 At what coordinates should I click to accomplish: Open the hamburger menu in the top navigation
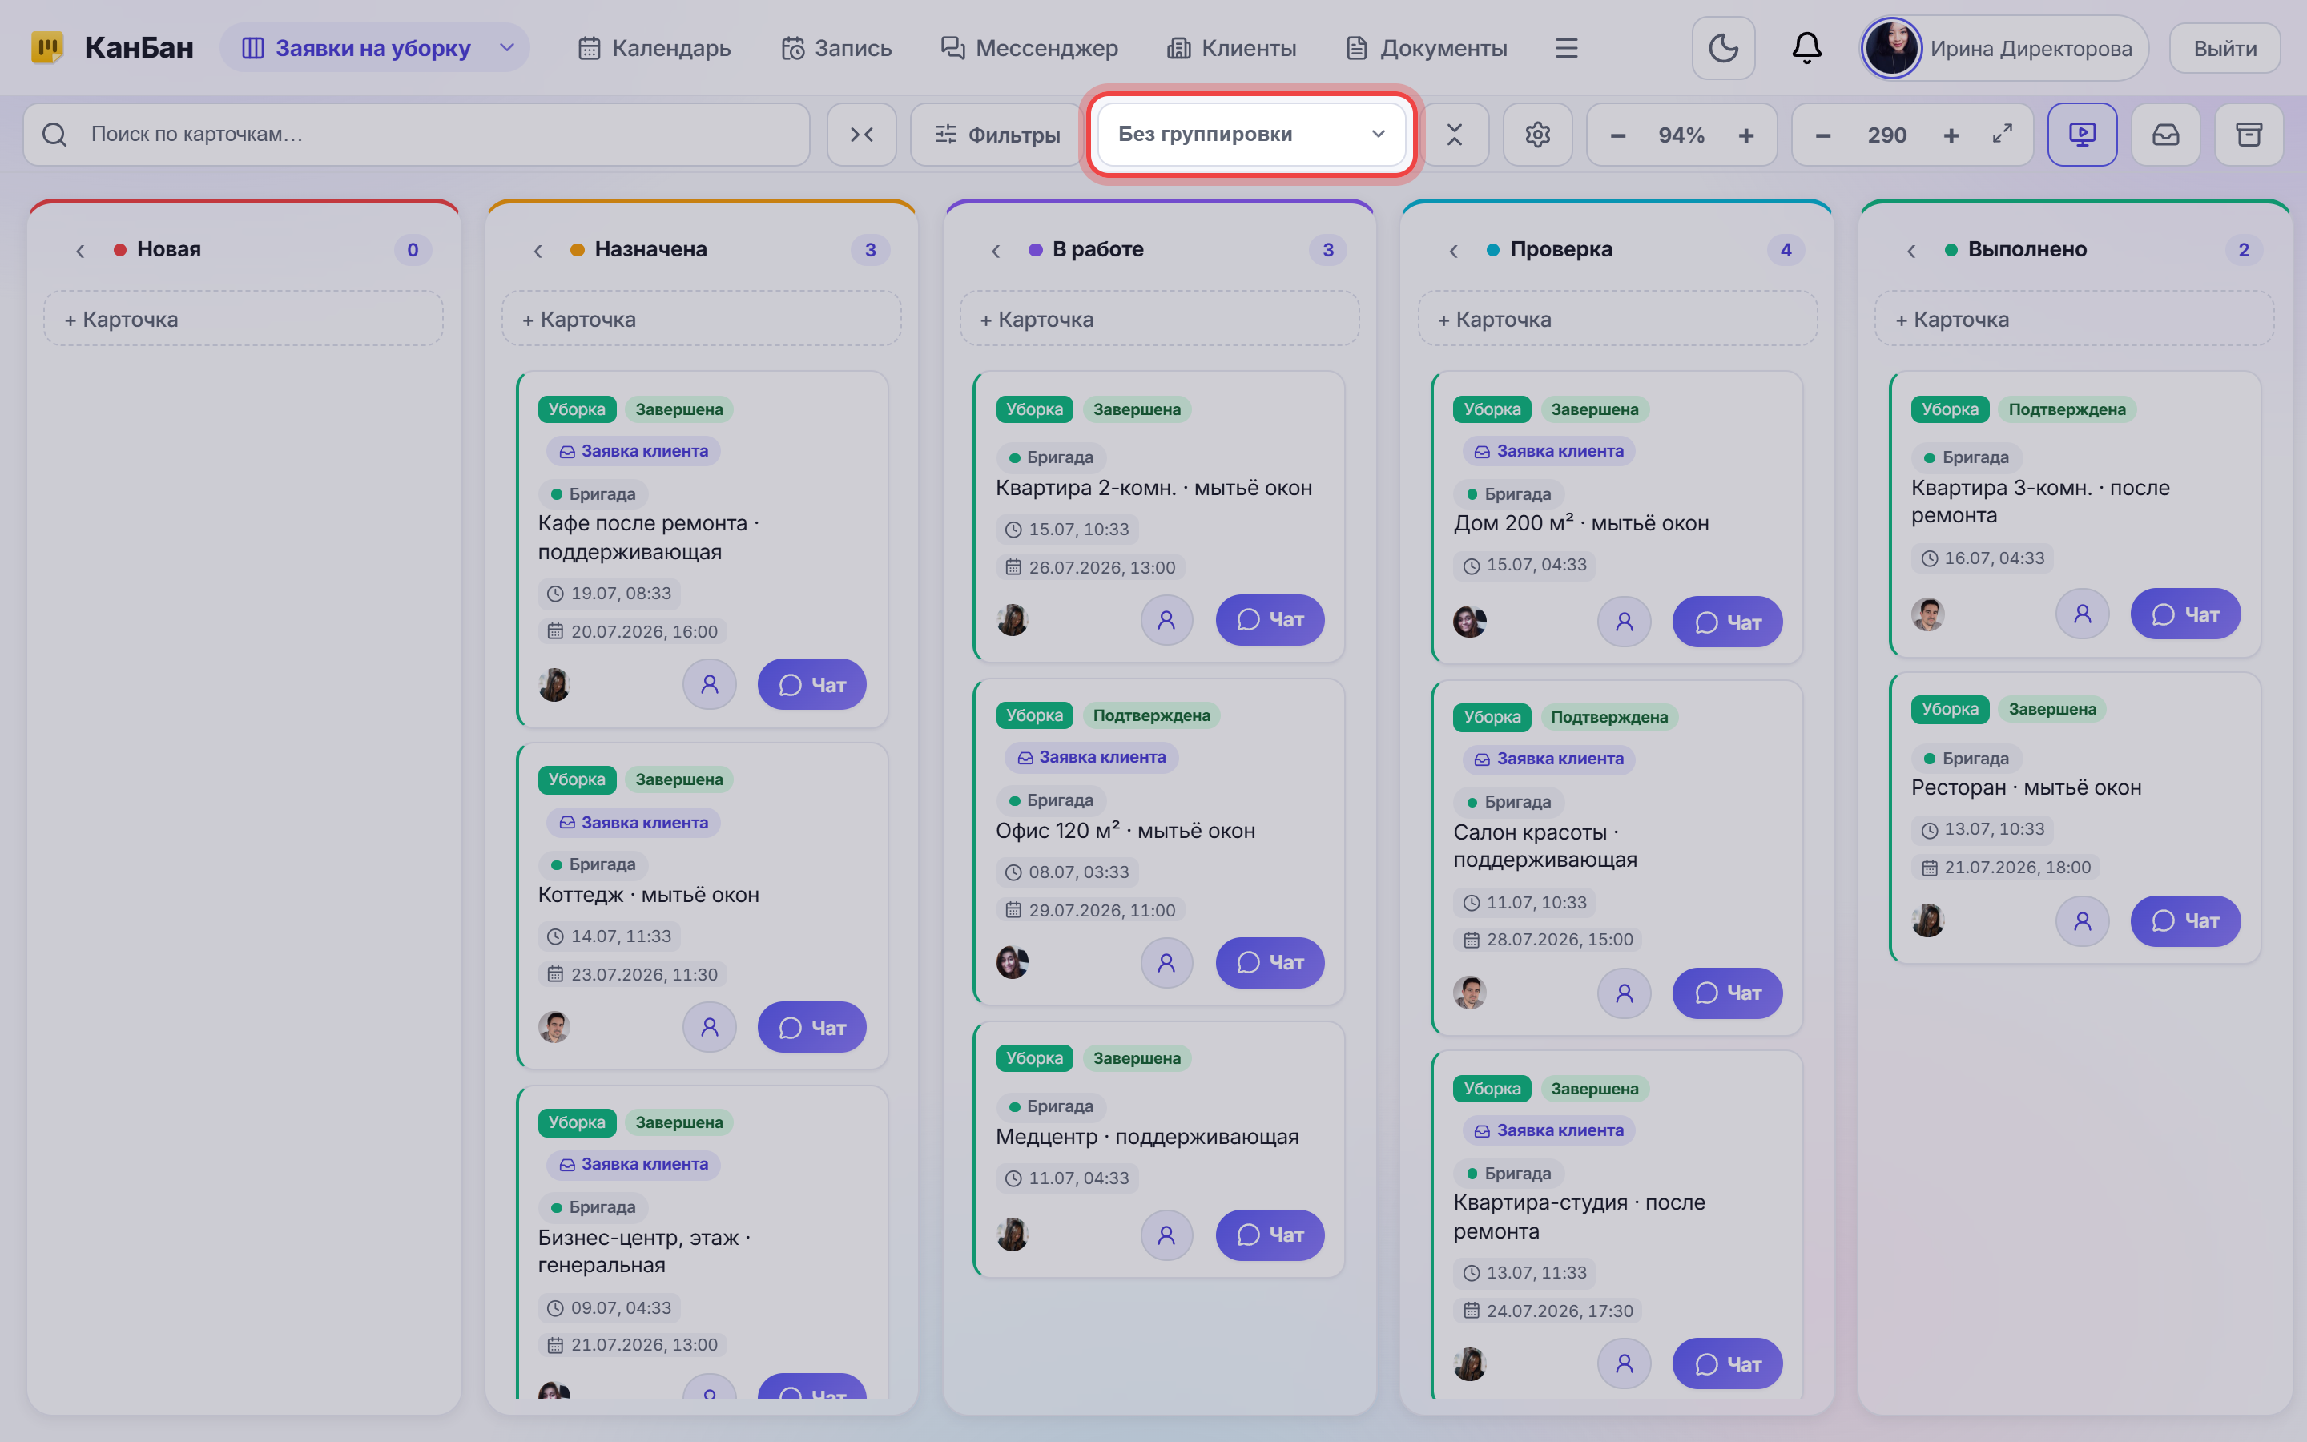pos(1566,48)
